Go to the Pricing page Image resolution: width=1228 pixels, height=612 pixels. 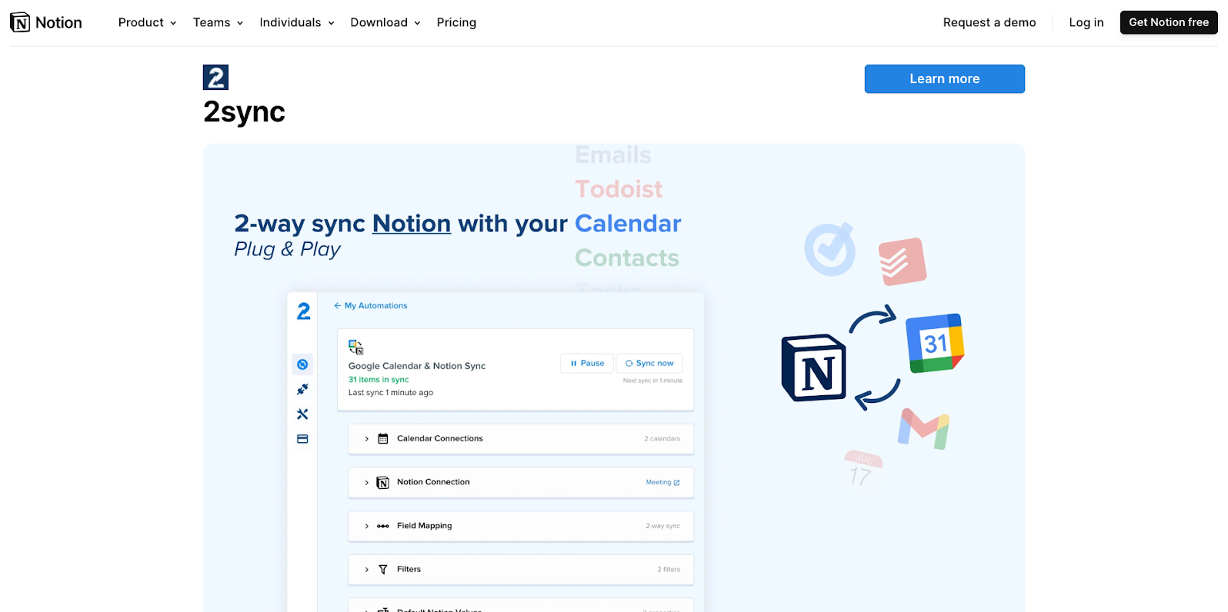click(456, 22)
